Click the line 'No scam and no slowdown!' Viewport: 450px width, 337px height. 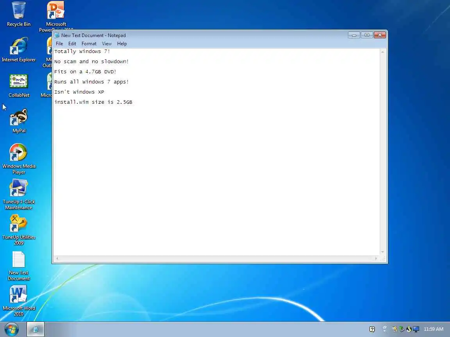tap(91, 61)
